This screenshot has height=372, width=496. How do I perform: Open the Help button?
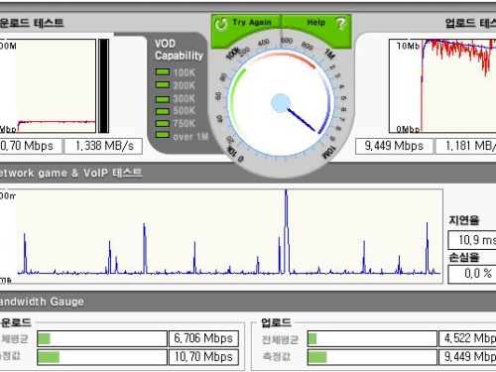click(316, 23)
